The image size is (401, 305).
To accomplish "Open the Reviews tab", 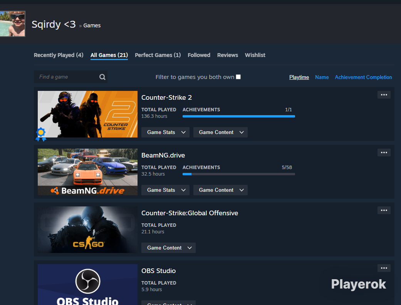I will coord(228,55).
